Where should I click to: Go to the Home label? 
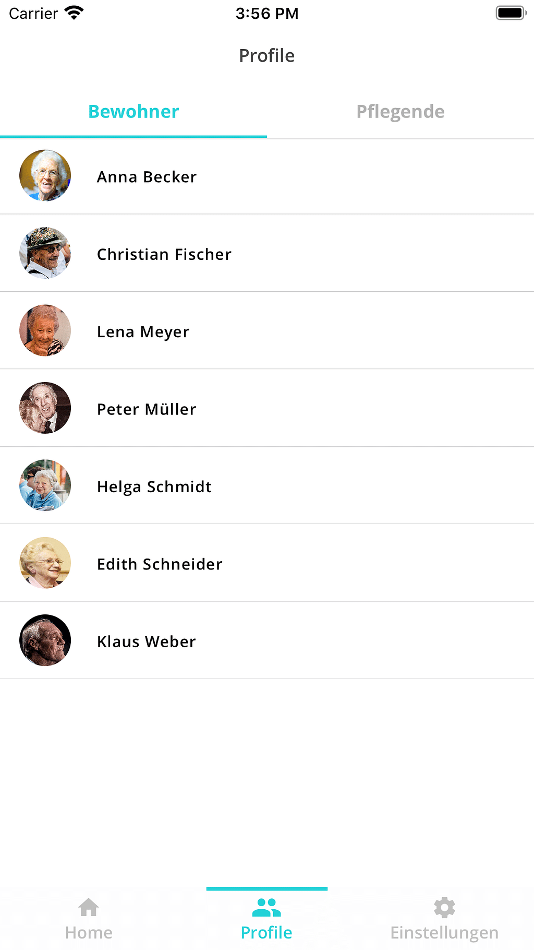[89, 933]
